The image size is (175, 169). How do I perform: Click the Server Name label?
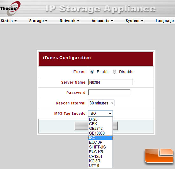click(x=73, y=82)
